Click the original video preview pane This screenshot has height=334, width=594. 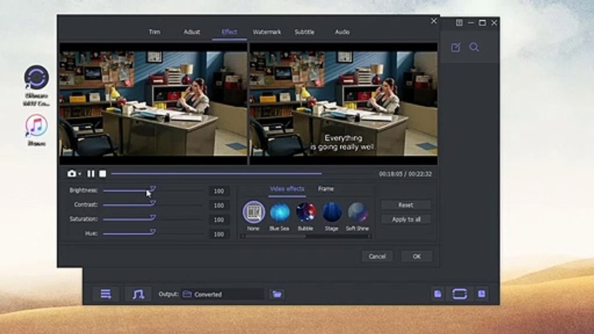(x=153, y=104)
